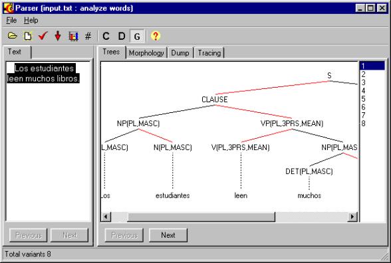Click the red checkmark toolbar icon

pos(43,36)
